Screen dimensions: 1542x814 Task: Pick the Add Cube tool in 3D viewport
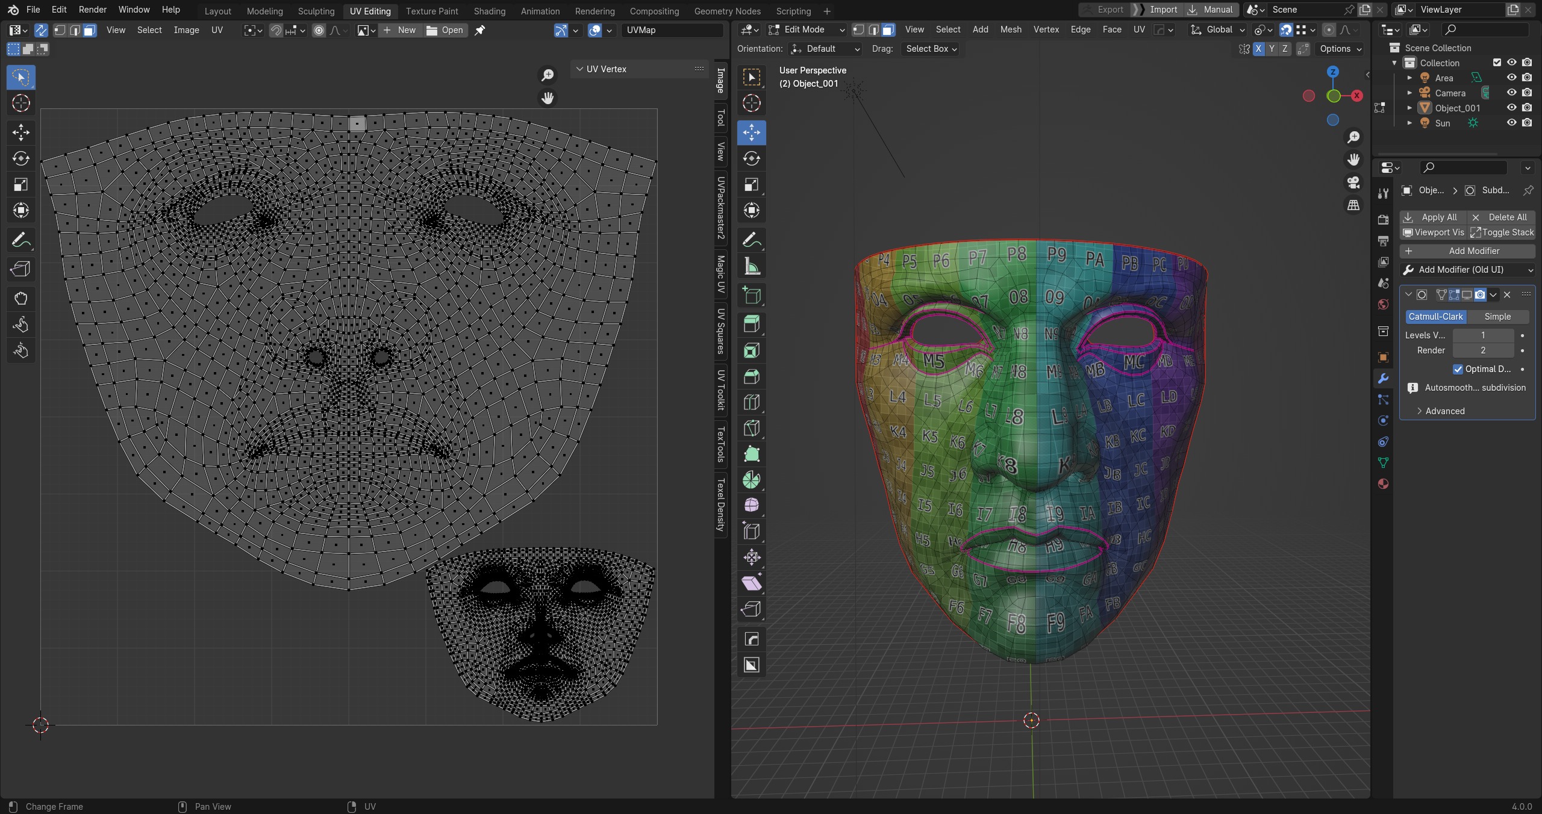pyautogui.click(x=752, y=295)
